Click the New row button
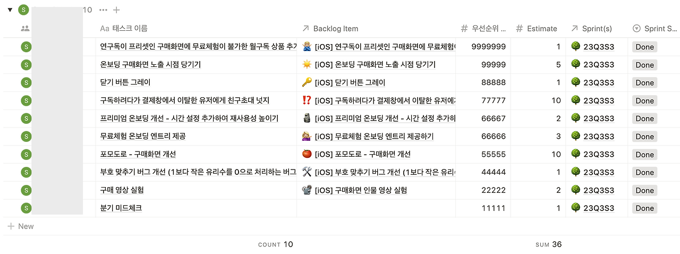The height and width of the screenshot is (254, 680). pyautogui.click(x=21, y=226)
